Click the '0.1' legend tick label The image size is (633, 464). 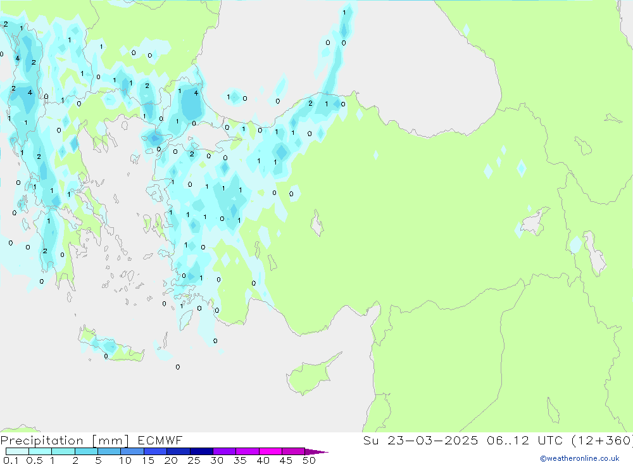point(11,460)
